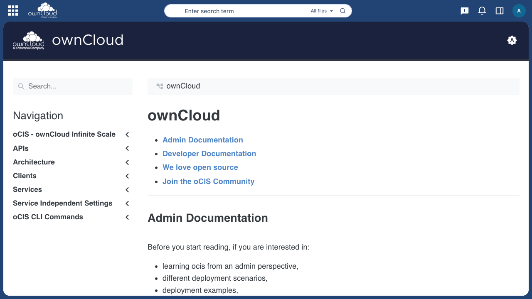Viewport: 532px width, 299px height.
Task: Click 'Before you start reading' paragraph
Action: 229,248
